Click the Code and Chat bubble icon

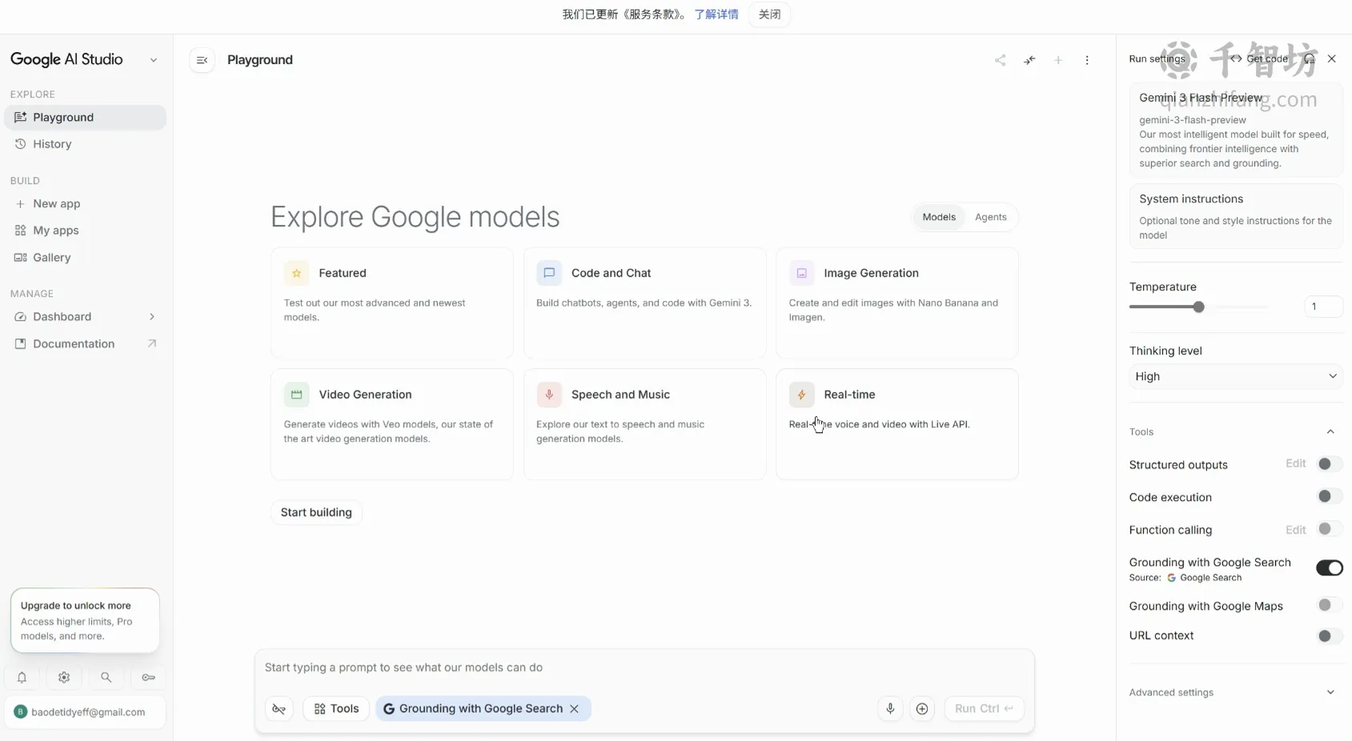549,273
